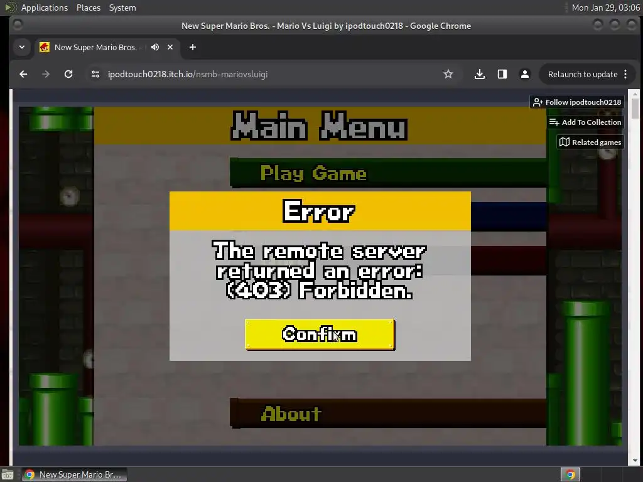Open the System menu
Screen dimensions: 643x482
coord(122,8)
